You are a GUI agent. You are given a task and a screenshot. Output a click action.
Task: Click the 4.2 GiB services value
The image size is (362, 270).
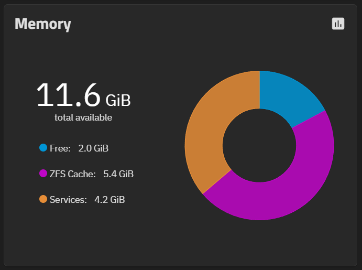pyautogui.click(x=109, y=200)
